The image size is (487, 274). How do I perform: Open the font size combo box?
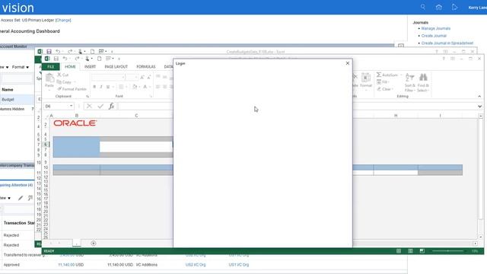(x=132, y=77)
